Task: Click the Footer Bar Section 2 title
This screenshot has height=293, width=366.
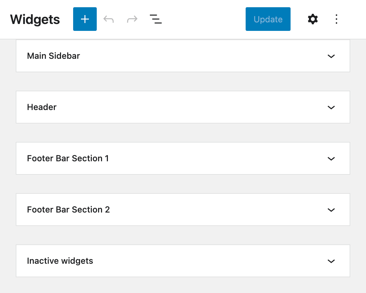Action: (x=68, y=210)
